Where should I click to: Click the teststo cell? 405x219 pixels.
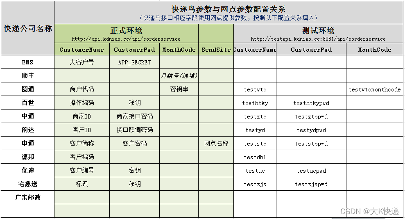255,144
